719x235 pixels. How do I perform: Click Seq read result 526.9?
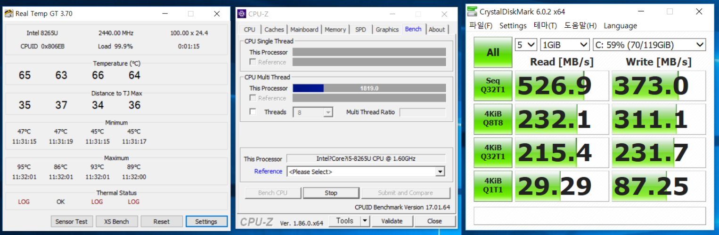(x=562, y=86)
